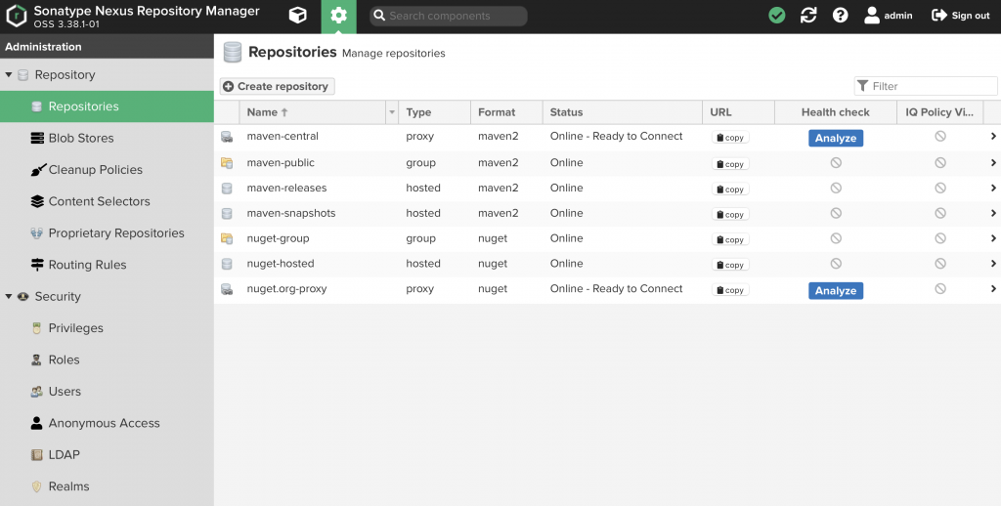Click the Administration gear icon
The image size is (1001, 506).
pyautogui.click(x=338, y=16)
